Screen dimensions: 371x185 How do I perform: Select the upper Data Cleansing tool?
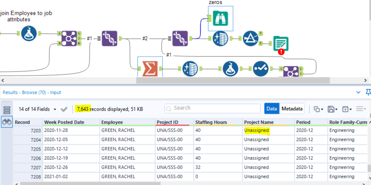[x=220, y=38]
